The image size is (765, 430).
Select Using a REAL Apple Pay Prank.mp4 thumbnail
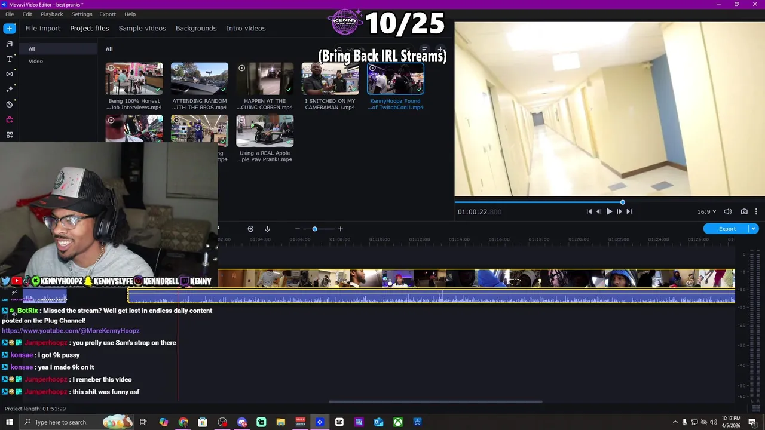point(265,131)
